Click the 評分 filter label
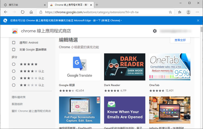 click(14, 57)
